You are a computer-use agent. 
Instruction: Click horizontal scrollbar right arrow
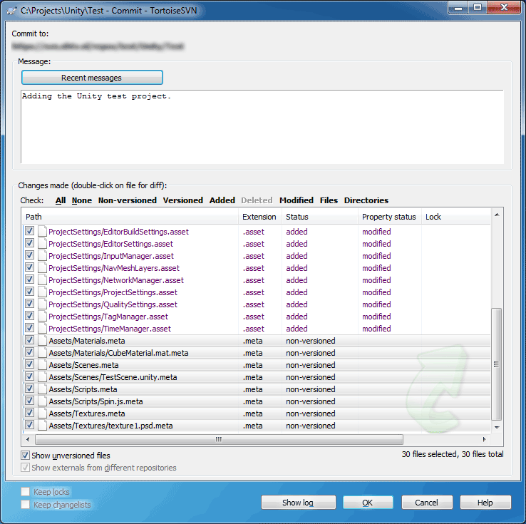(x=484, y=439)
